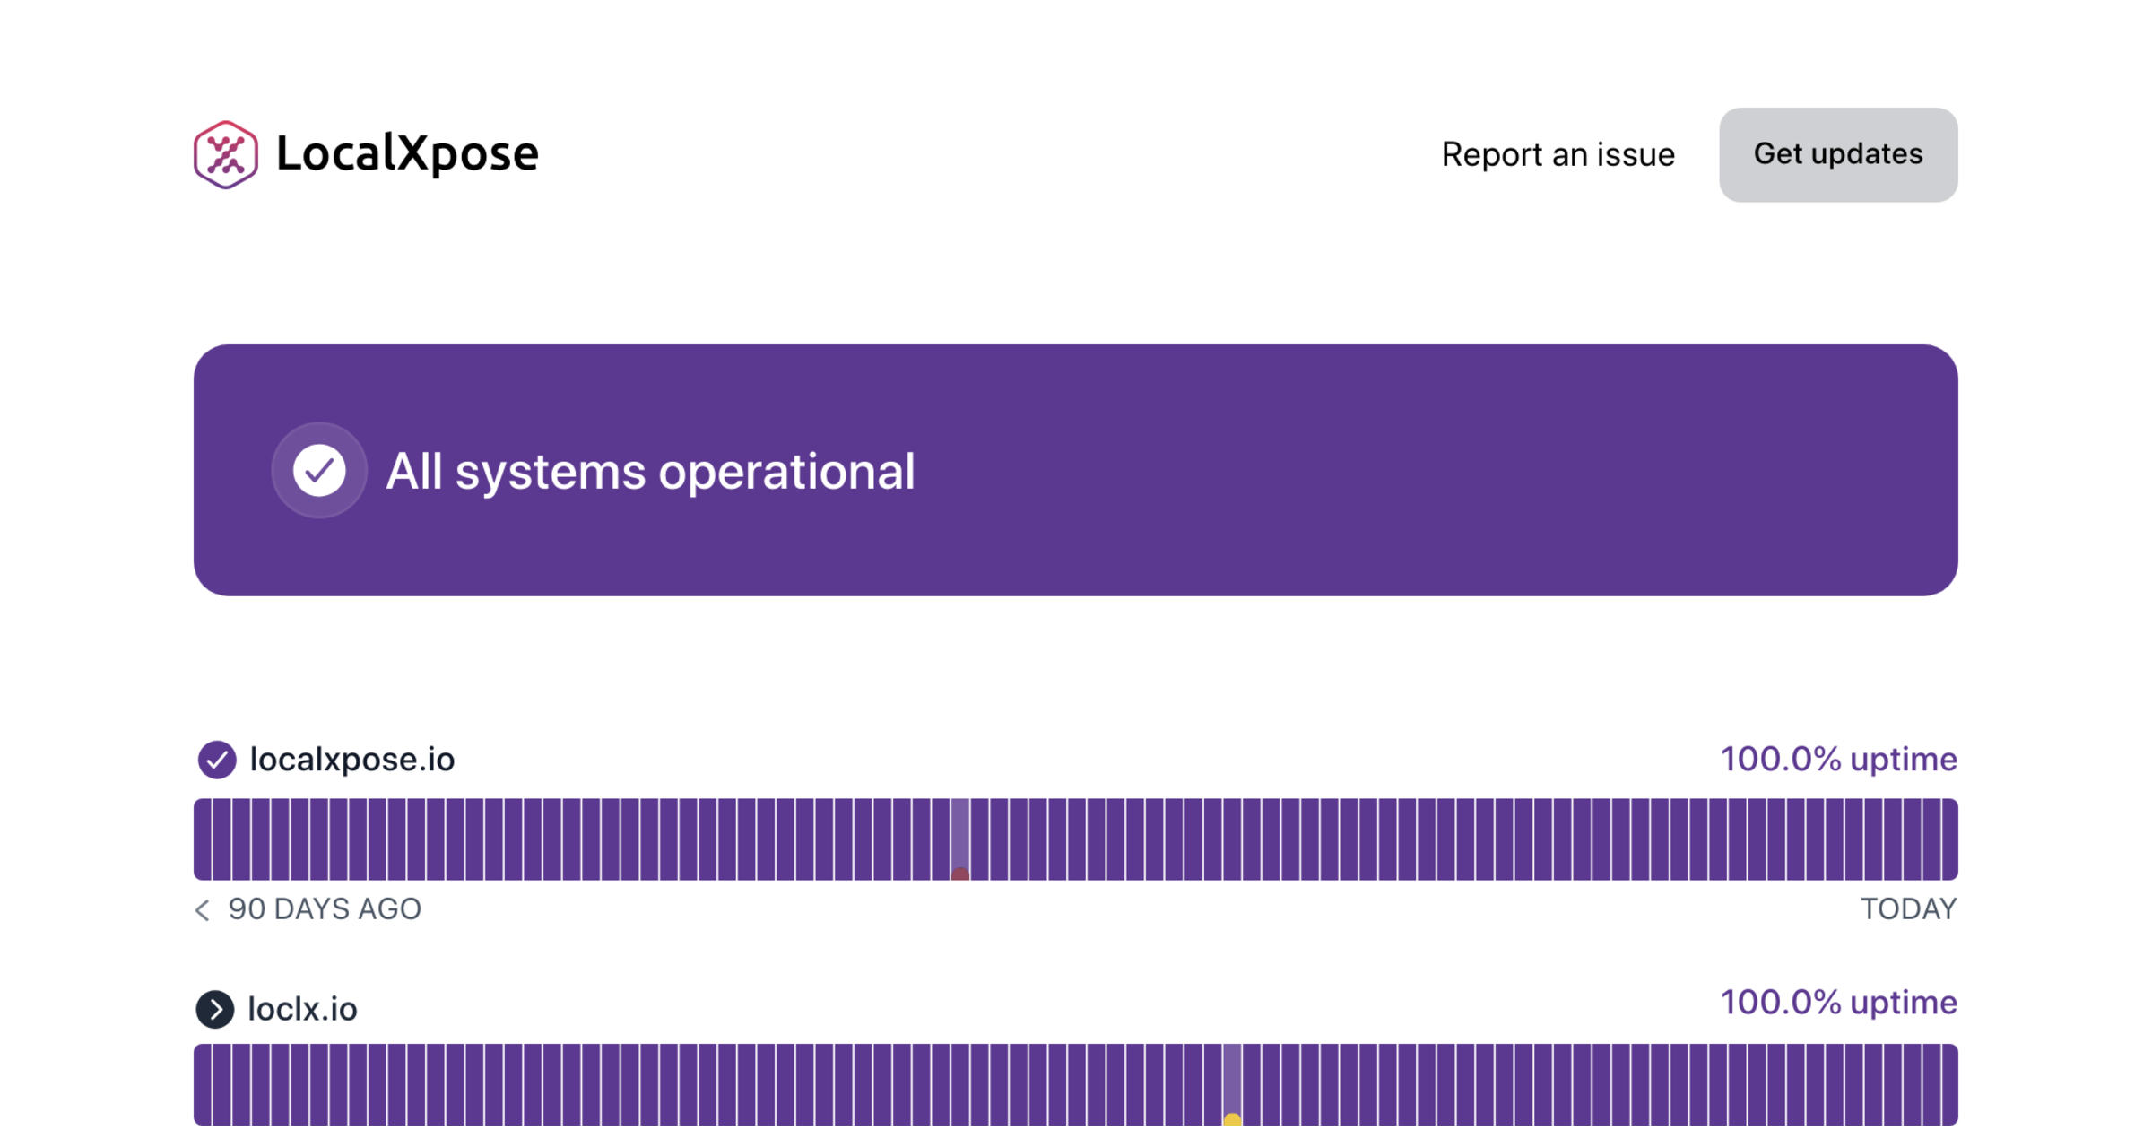
Task: Select the localxpose.io monitor name
Action: [351, 760]
